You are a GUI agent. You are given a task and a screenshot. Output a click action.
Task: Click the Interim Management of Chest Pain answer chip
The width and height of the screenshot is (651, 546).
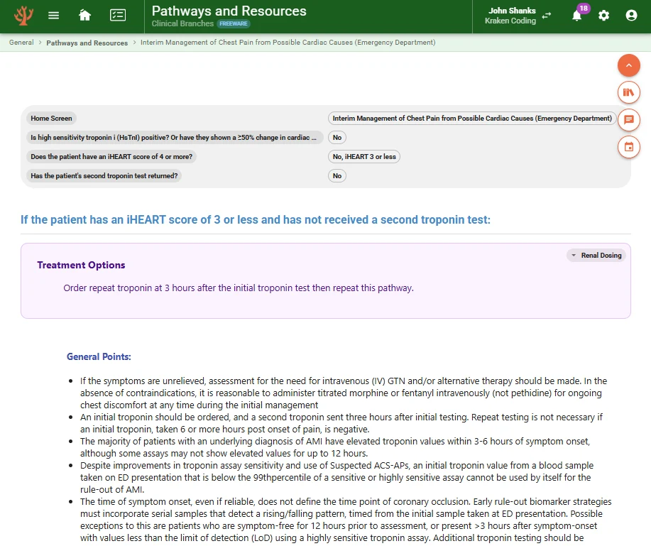tap(472, 119)
